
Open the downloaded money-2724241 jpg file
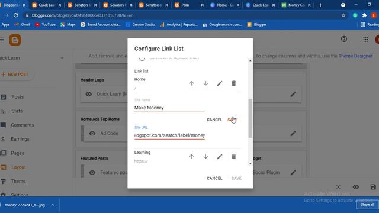[x=25, y=205]
